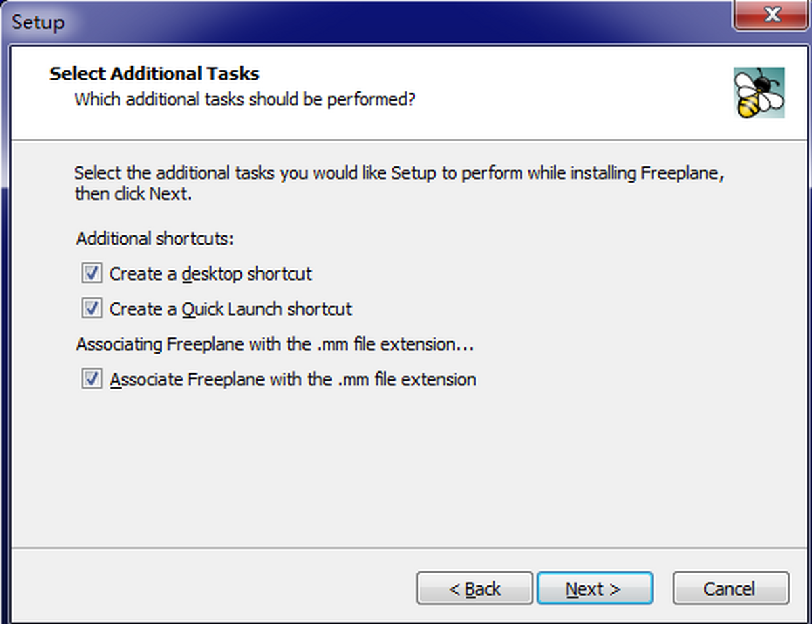The height and width of the screenshot is (624, 812).
Task: Click the 'Which additional tasks should be performed?' subtitle
Action: (x=244, y=99)
